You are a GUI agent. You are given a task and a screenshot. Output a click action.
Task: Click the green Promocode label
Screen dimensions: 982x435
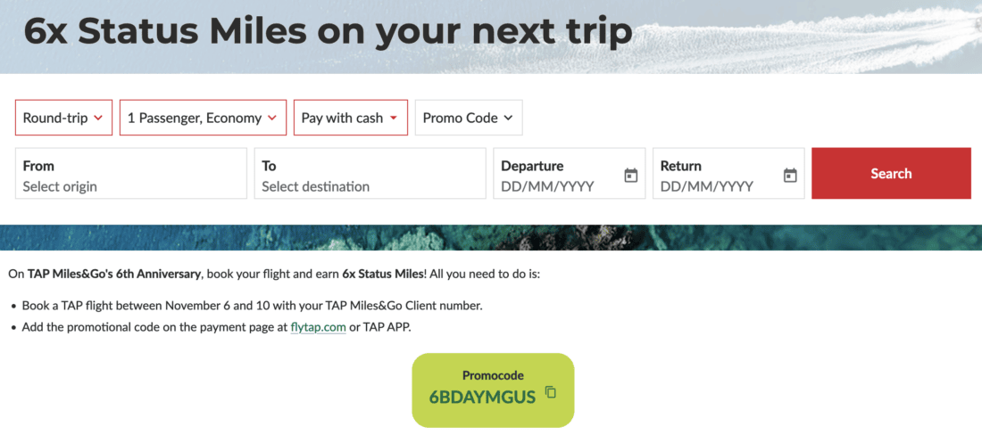pyautogui.click(x=493, y=375)
